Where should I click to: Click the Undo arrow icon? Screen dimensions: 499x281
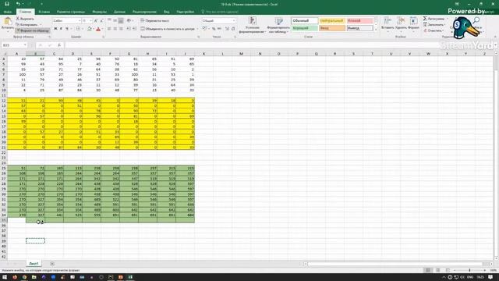(18, 4)
